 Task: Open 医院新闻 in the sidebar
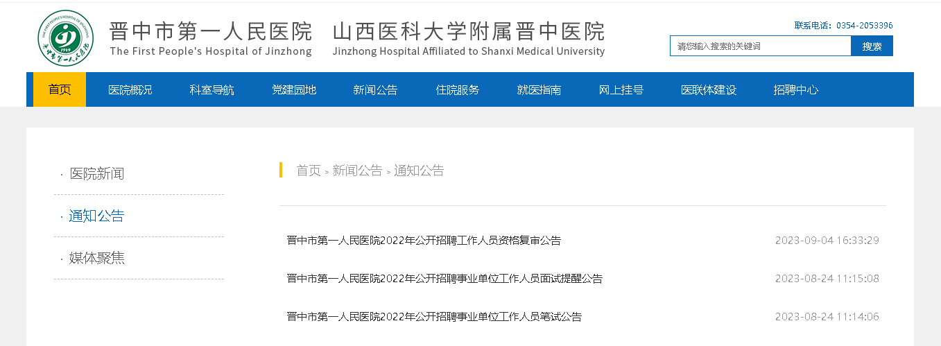click(x=96, y=173)
